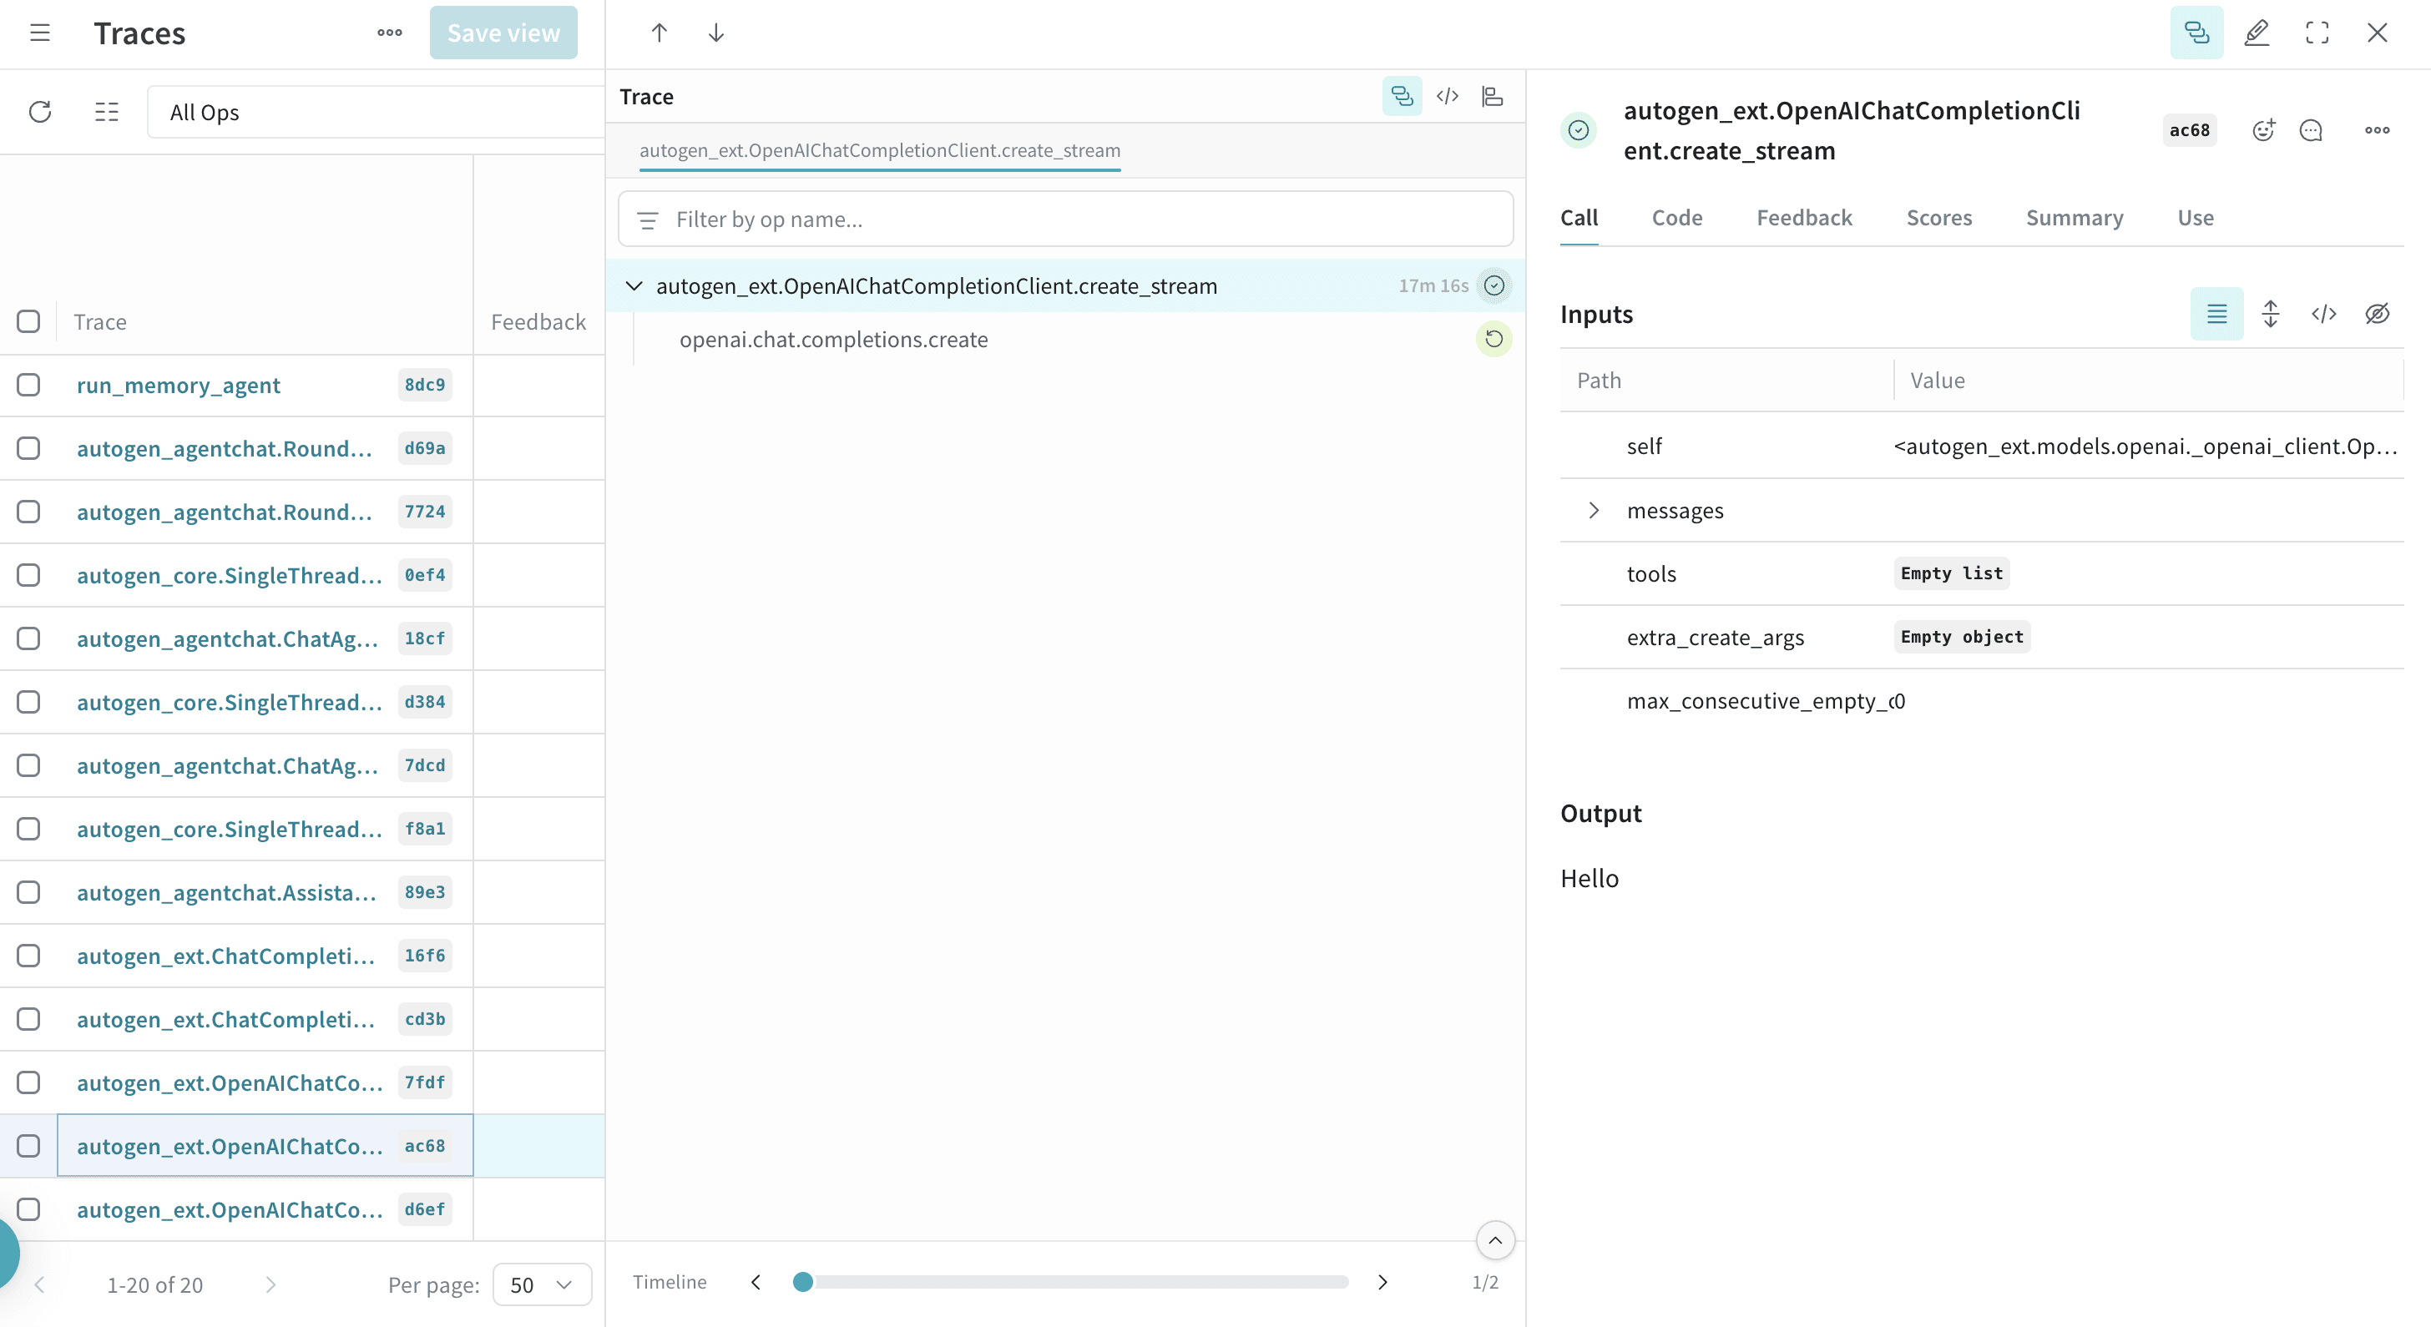Select list view for Inputs
The width and height of the screenshot is (2431, 1327).
tap(2216, 314)
